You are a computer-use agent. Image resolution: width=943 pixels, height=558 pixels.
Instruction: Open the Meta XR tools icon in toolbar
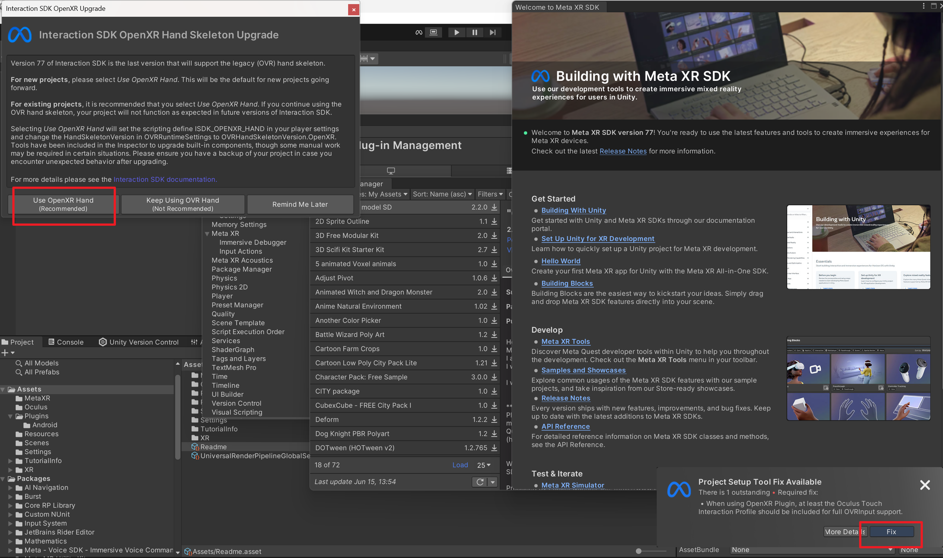[x=419, y=32]
